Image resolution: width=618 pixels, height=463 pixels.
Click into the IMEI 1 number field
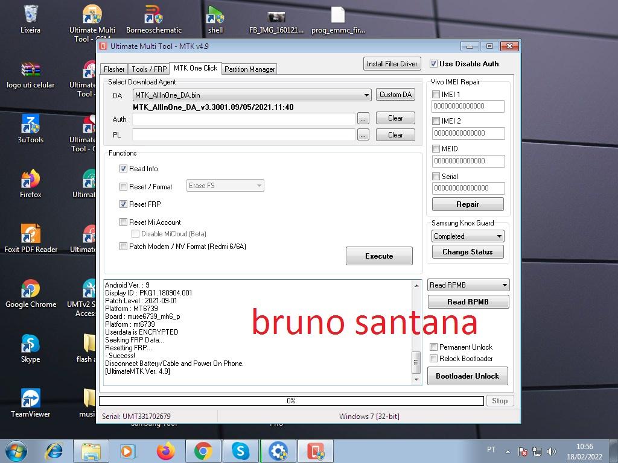click(468, 106)
